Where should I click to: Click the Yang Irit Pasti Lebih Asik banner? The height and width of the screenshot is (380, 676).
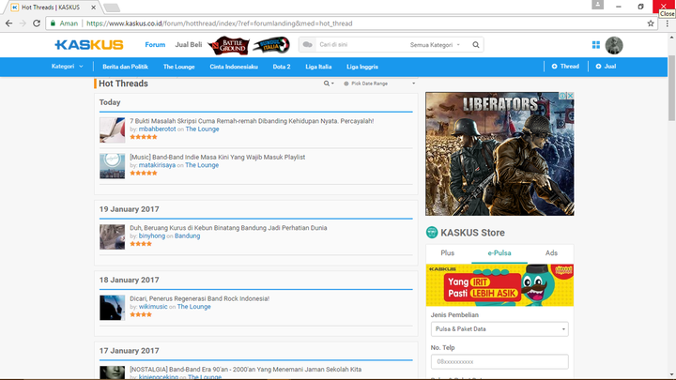click(499, 285)
